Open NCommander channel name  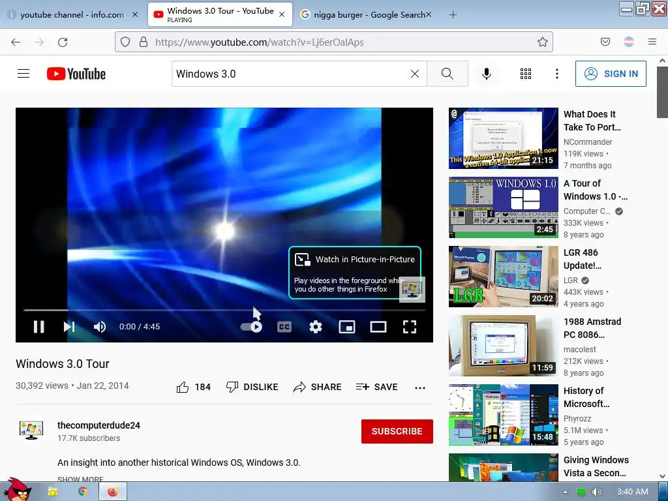coord(588,142)
